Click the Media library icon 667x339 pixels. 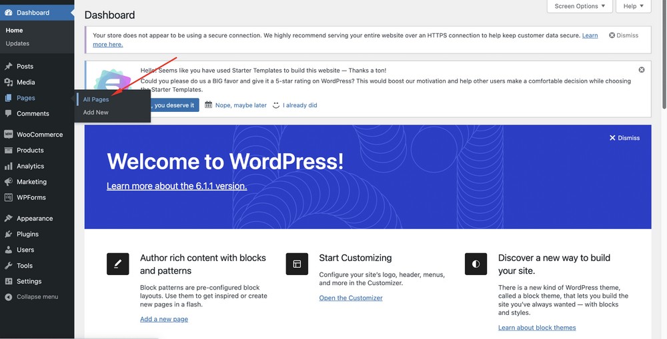click(9, 83)
